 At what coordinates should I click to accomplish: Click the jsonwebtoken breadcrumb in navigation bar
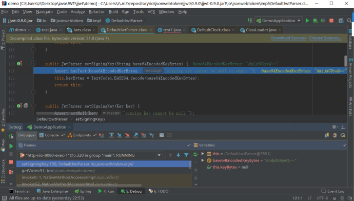(67, 21)
